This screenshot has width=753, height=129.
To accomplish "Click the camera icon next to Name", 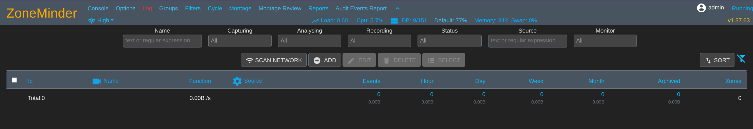I will click(x=96, y=81).
